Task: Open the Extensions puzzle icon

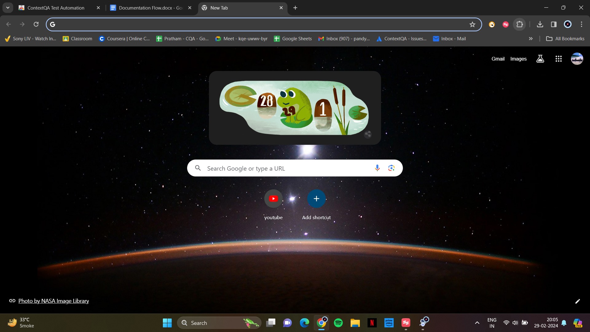Action: pos(520,24)
